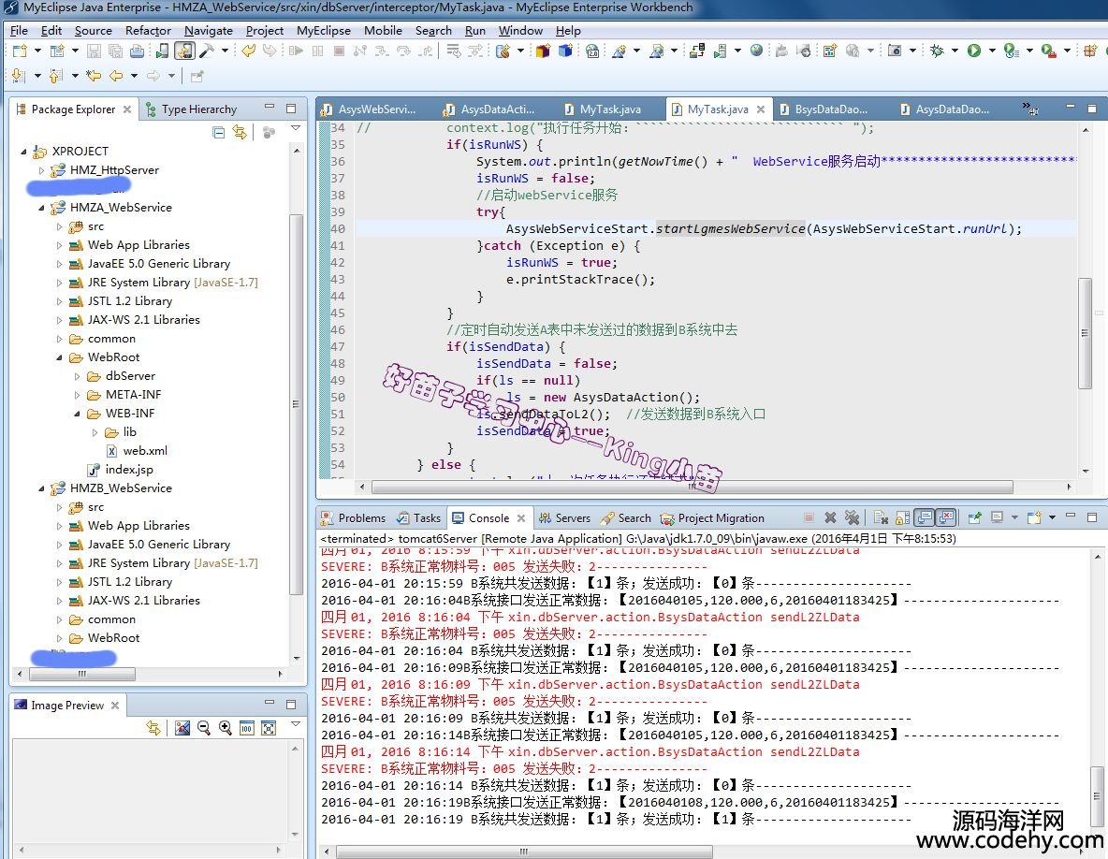Close the active MyTask.java tab
This screenshot has width=1108, height=859.
(x=760, y=109)
